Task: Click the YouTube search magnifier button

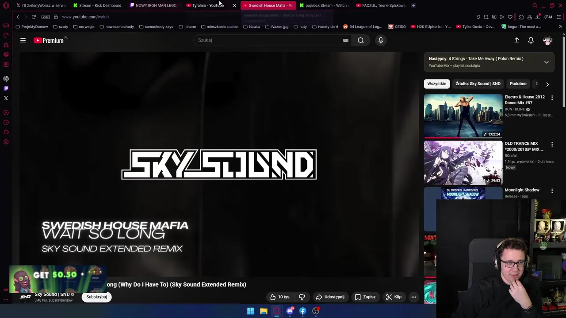Action: pos(361,40)
